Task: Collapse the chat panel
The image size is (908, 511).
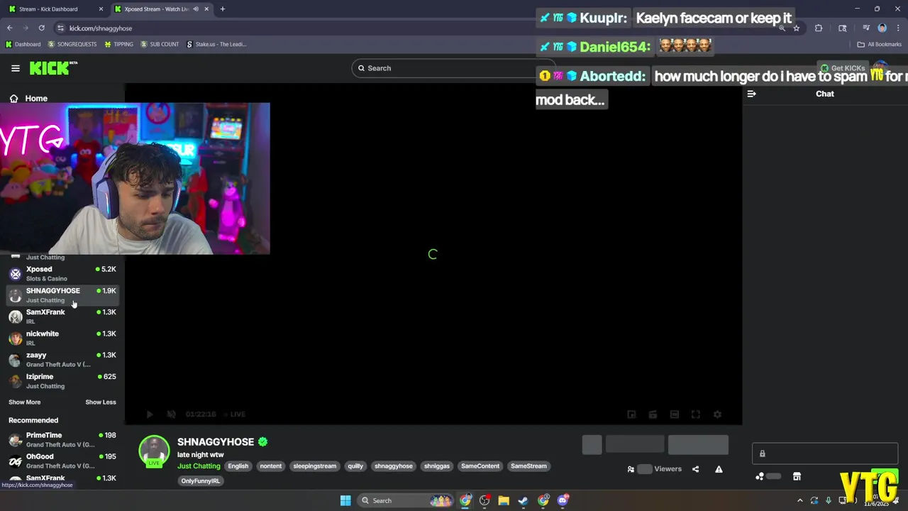Action: (752, 94)
